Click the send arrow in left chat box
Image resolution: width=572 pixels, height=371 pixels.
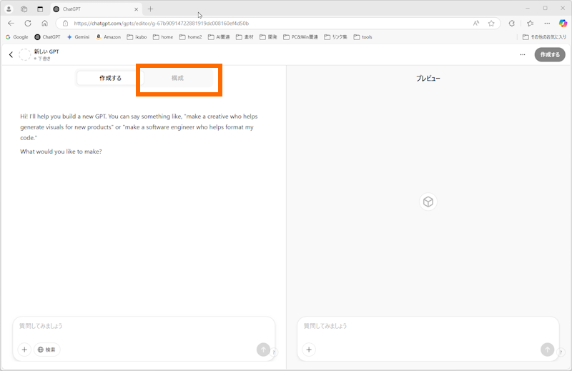(263, 350)
